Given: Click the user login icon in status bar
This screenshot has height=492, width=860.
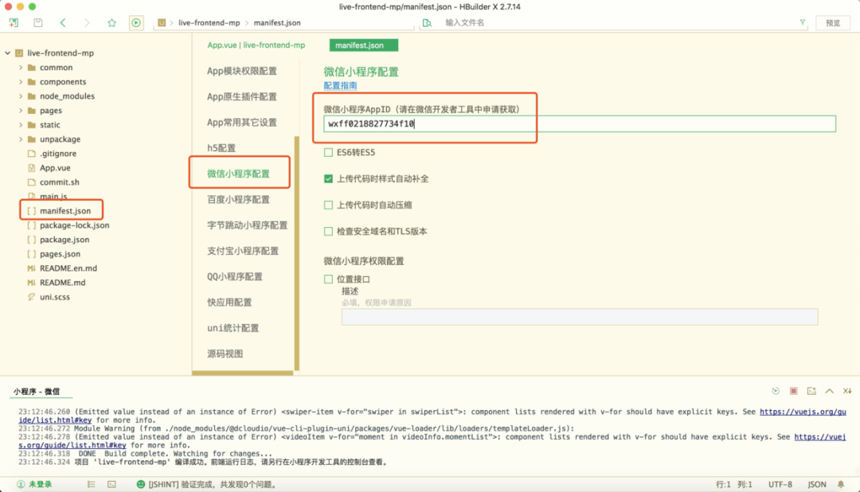Looking at the screenshot, I should pos(21,484).
